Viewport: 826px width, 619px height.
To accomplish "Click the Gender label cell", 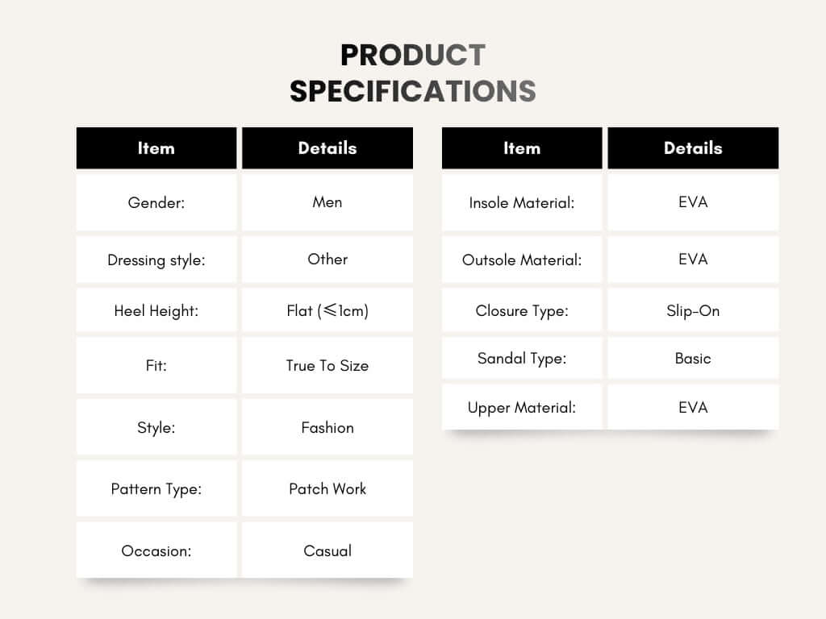I will click(156, 202).
